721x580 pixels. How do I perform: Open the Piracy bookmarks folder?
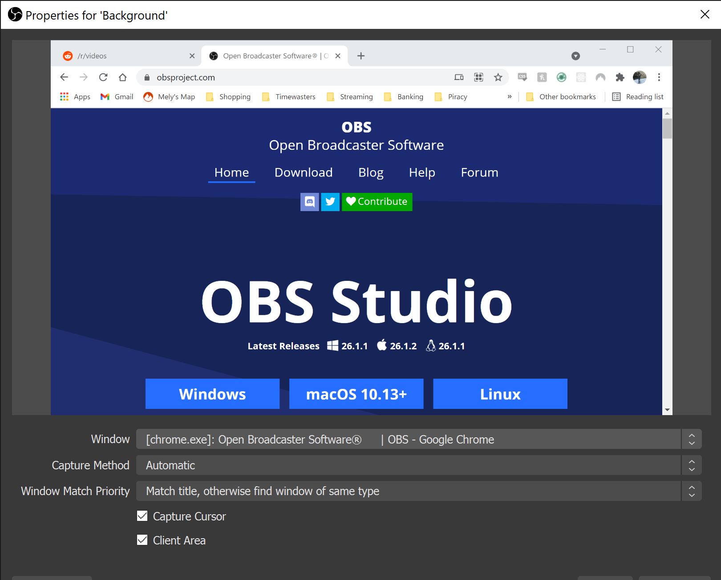pos(451,97)
